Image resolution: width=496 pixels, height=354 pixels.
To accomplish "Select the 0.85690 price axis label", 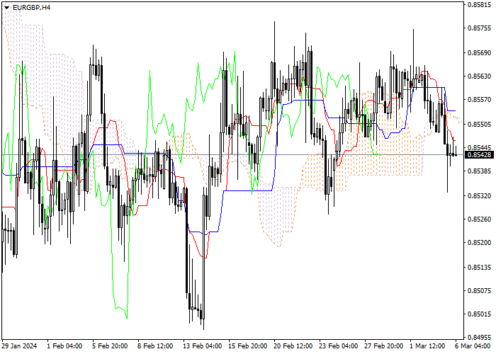I will 479,53.
